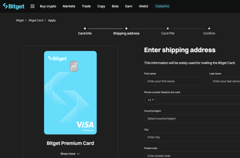Open the Select country/region dropdown
Screen dimensions: 240x158
click(192, 118)
